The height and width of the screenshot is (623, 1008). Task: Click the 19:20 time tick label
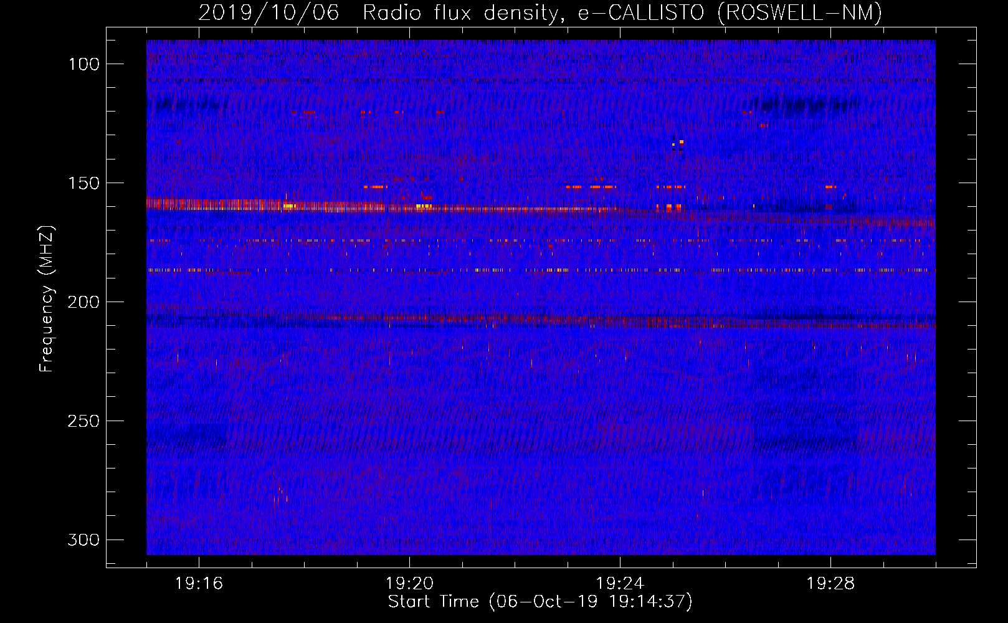[409, 583]
